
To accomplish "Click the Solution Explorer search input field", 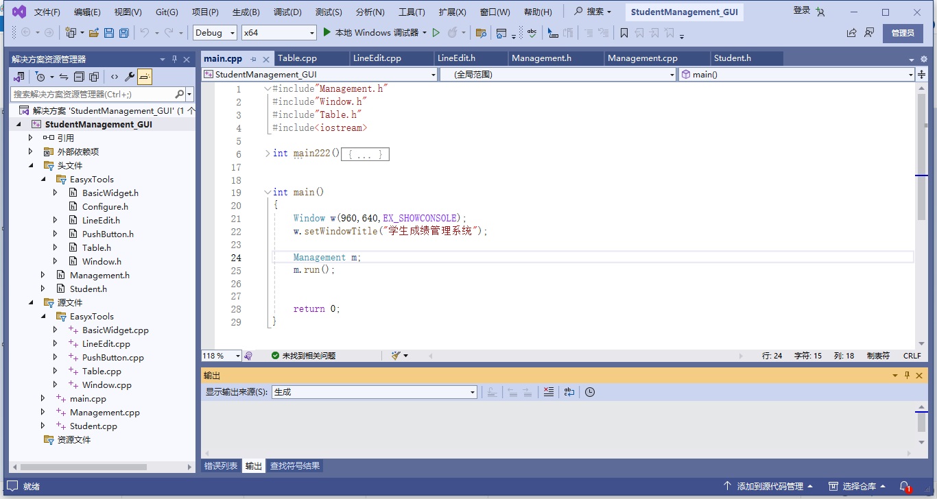I will [92, 94].
